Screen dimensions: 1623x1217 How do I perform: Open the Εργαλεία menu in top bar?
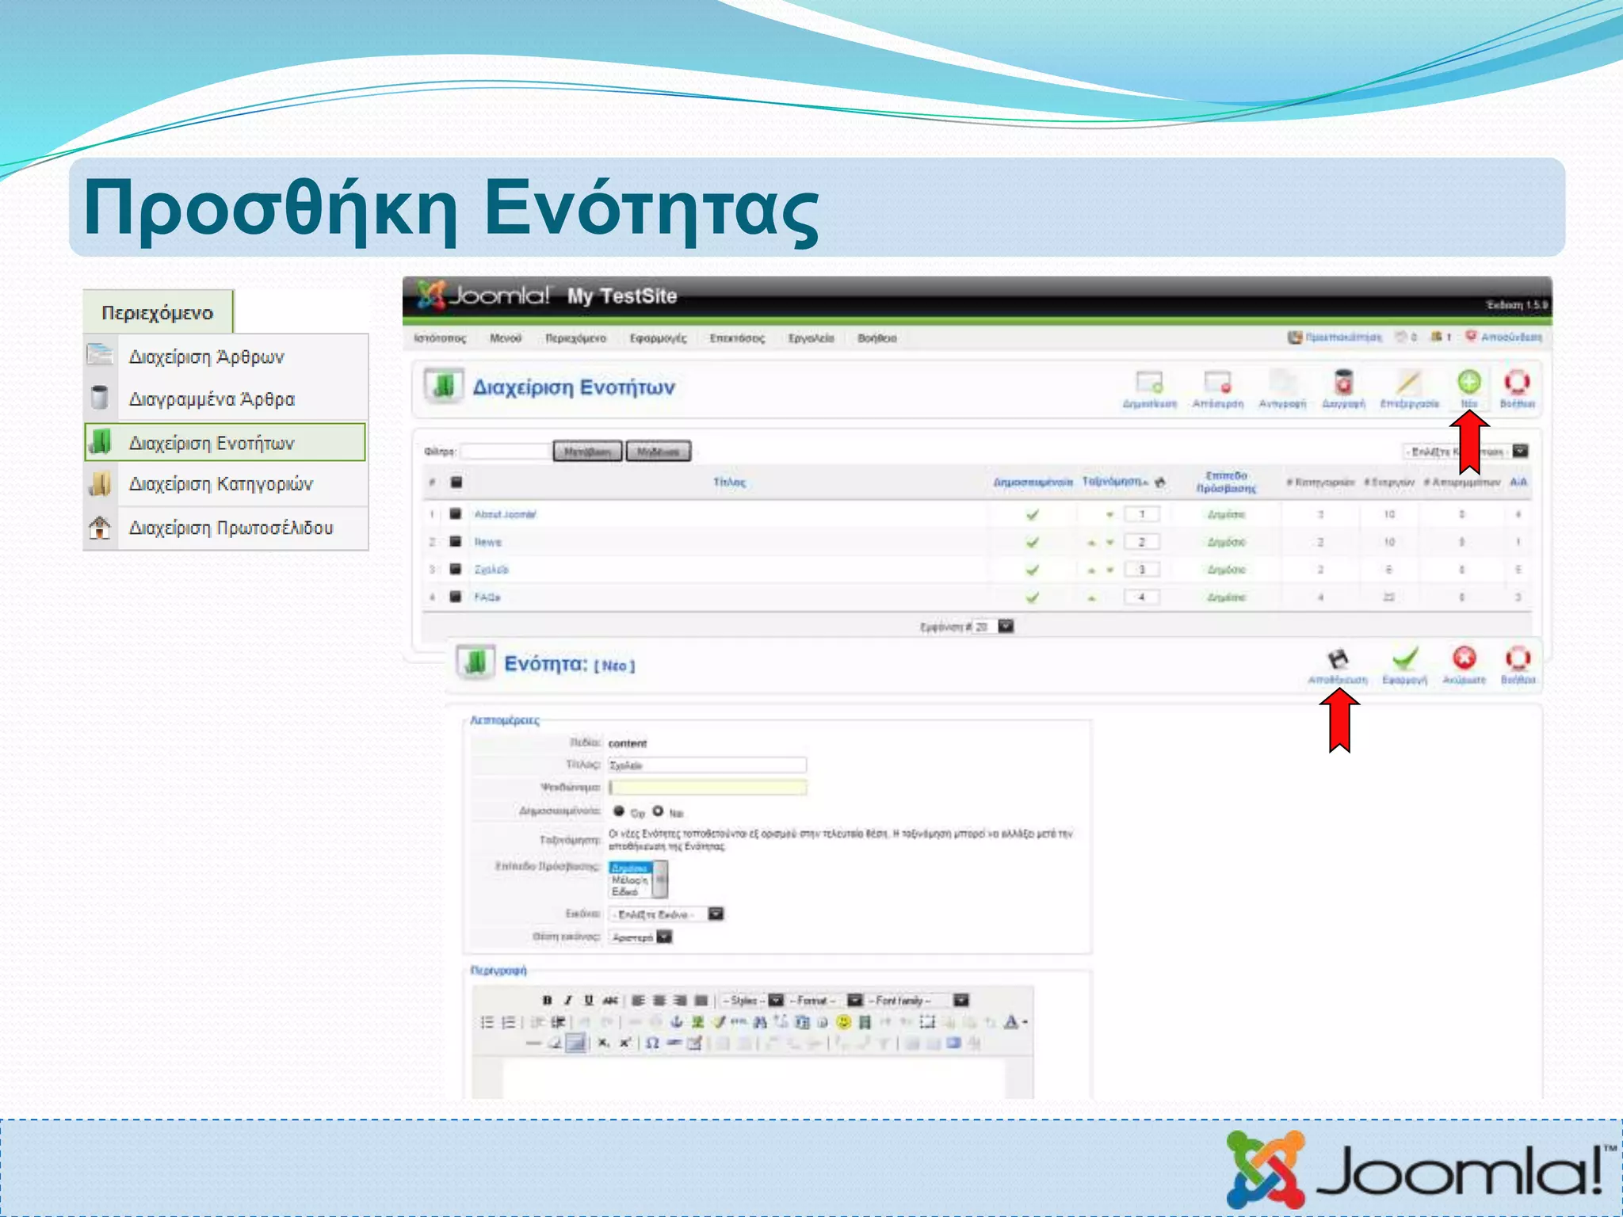[x=811, y=338]
